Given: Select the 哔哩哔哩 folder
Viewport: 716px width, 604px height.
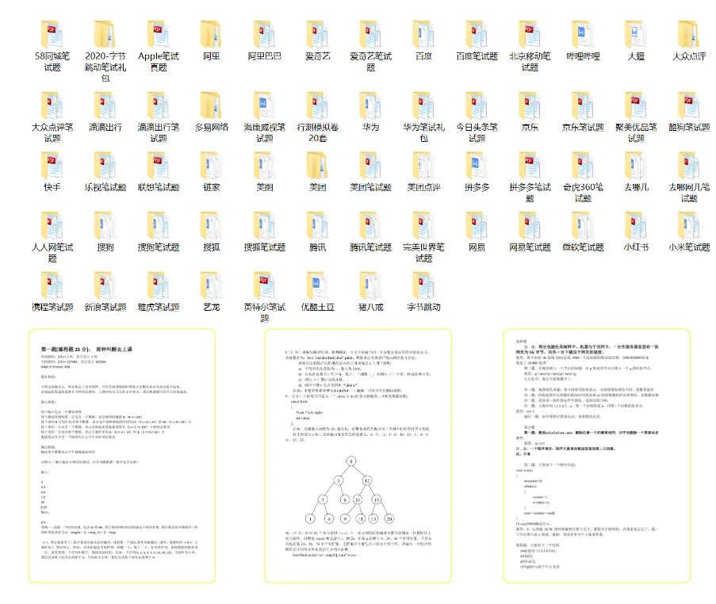Looking at the screenshot, I should pos(583,34).
